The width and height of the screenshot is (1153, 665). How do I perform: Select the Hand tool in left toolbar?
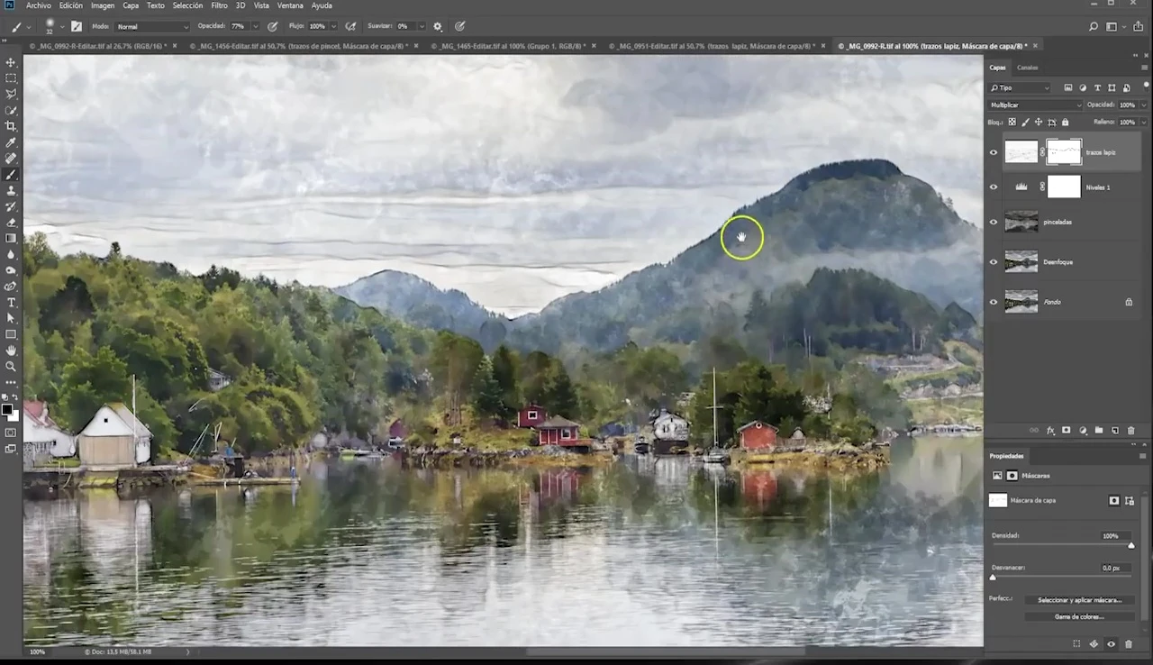(x=11, y=351)
